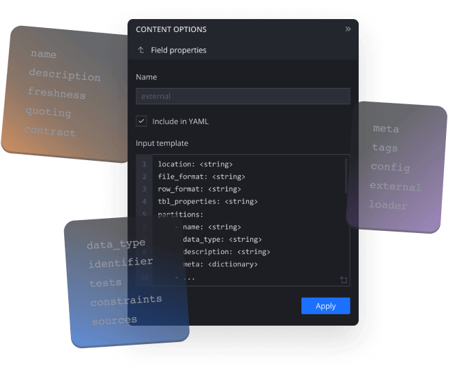Choose the description entry on the orange card
The width and height of the screenshot is (476, 372).
coord(64,75)
